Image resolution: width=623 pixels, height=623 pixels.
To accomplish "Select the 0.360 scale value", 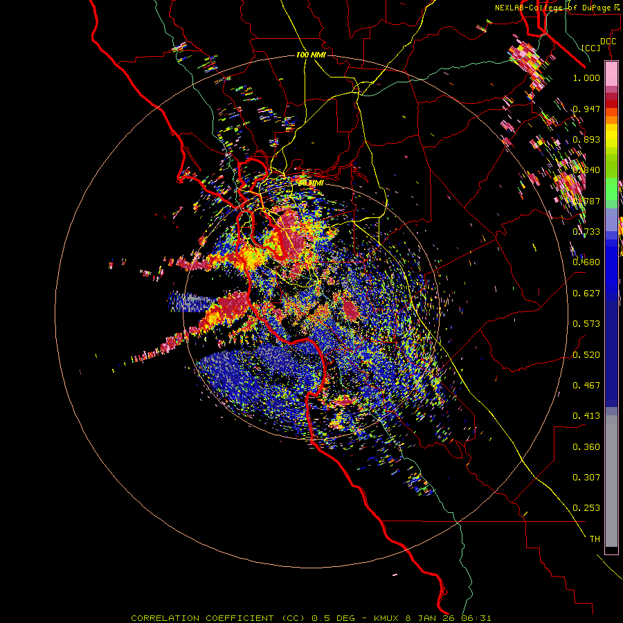I will pos(586,446).
